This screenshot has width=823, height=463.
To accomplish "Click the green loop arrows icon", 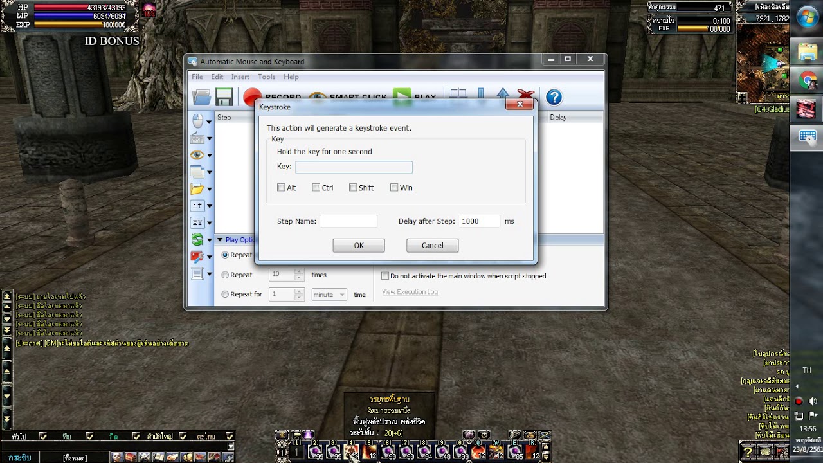I will click(x=197, y=240).
